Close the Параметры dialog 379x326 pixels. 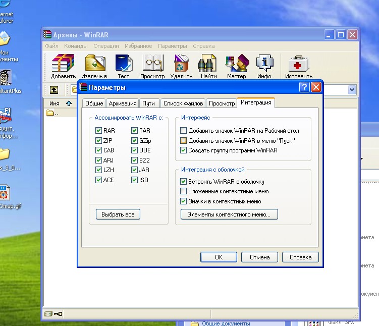[x=316, y=87]
